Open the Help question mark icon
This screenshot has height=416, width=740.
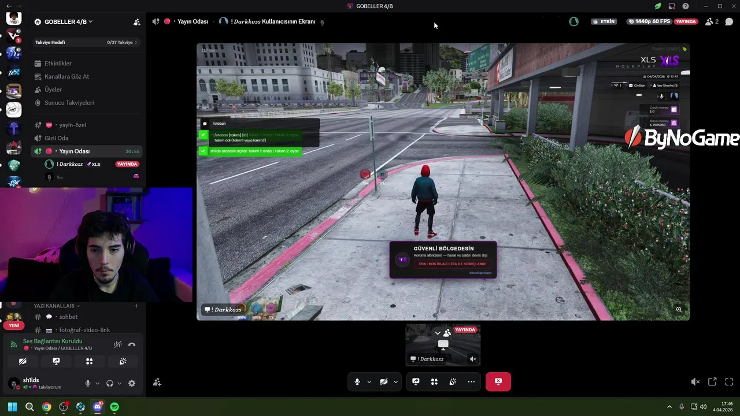(x=686, y=6)
